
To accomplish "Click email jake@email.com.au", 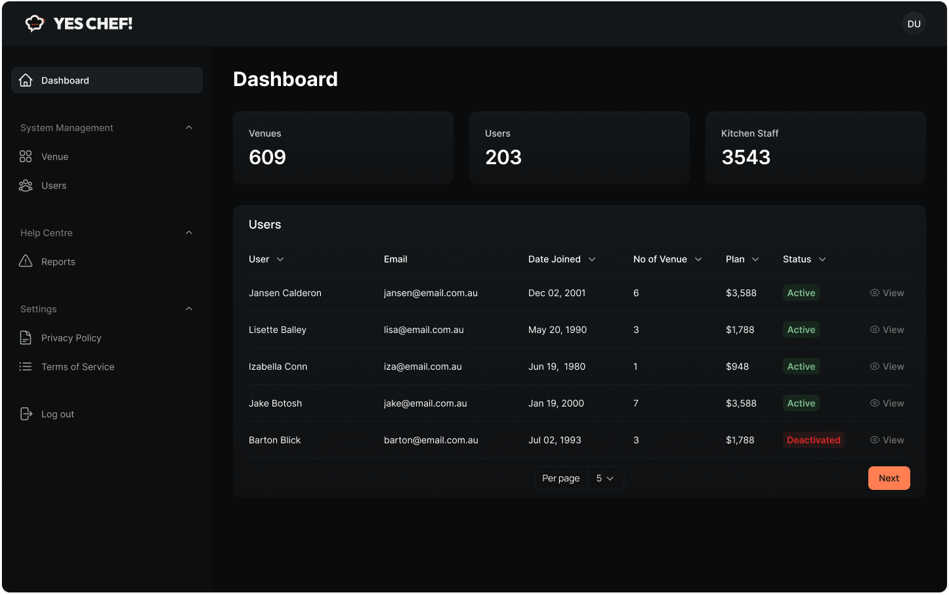I will click(x=425, y=403).
